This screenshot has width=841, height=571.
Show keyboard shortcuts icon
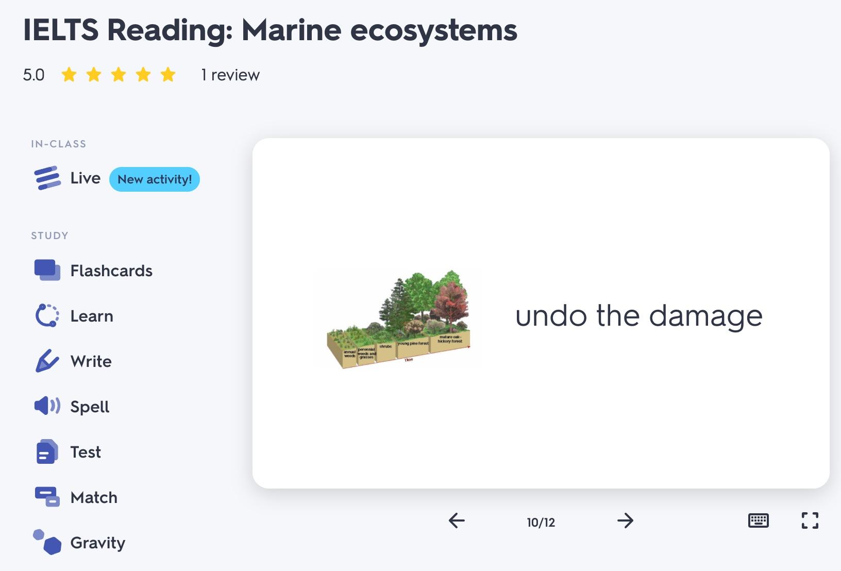point(758,520)
